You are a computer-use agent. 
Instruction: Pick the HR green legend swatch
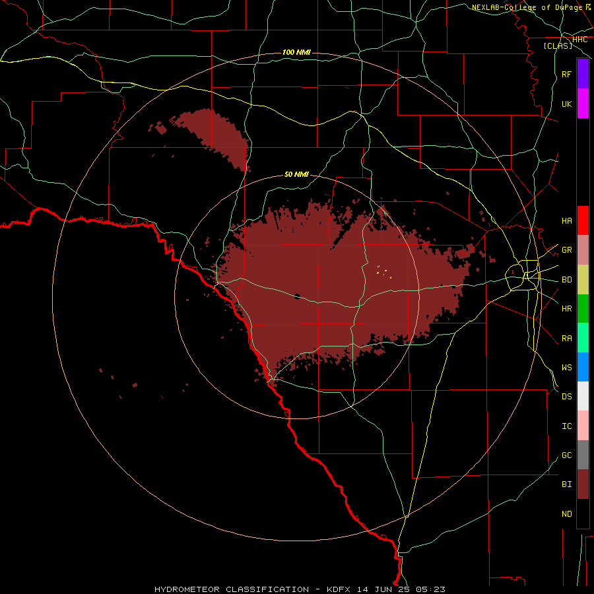583,309
